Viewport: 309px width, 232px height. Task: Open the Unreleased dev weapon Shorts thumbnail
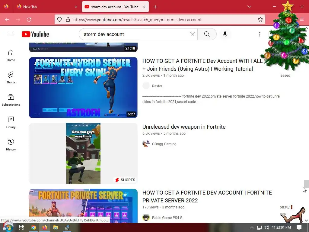pyautogui.click(x=83, y=153)
